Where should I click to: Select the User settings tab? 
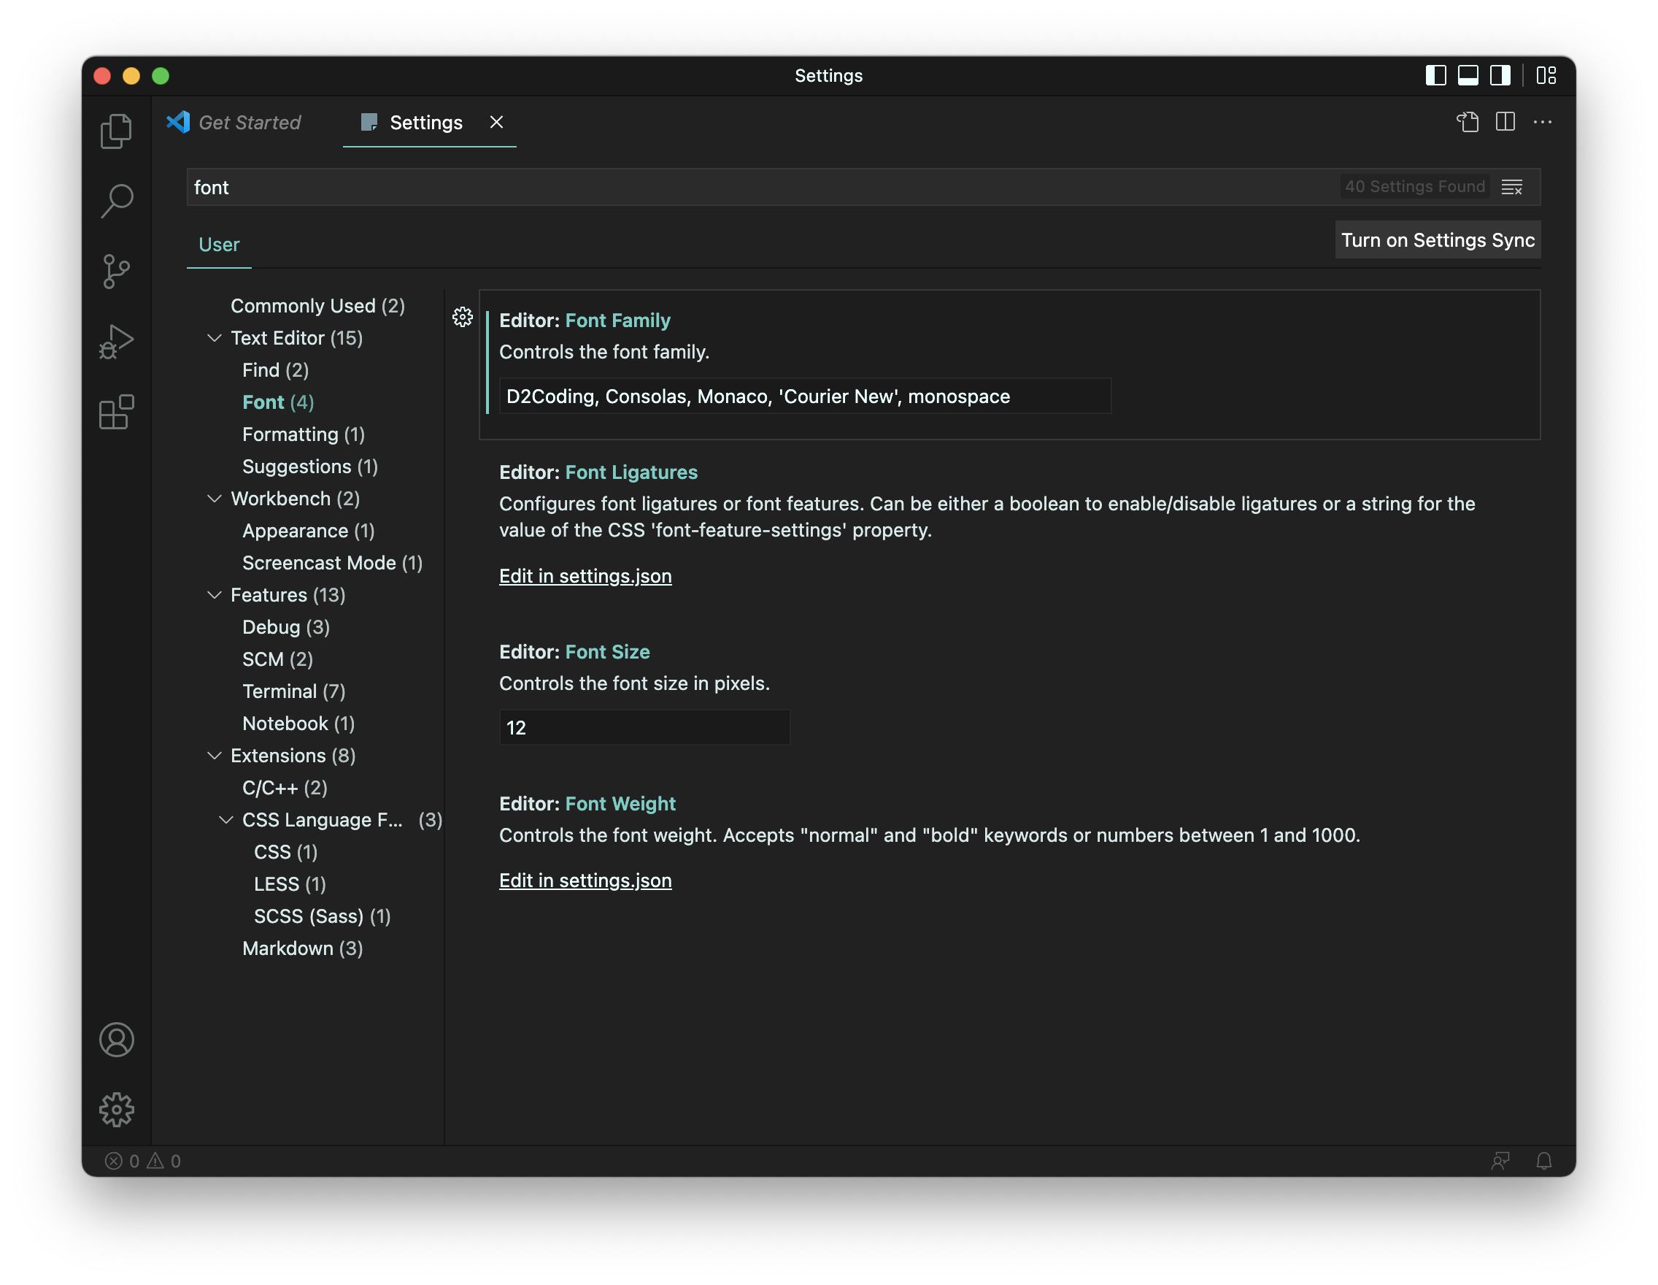point(219,245)
